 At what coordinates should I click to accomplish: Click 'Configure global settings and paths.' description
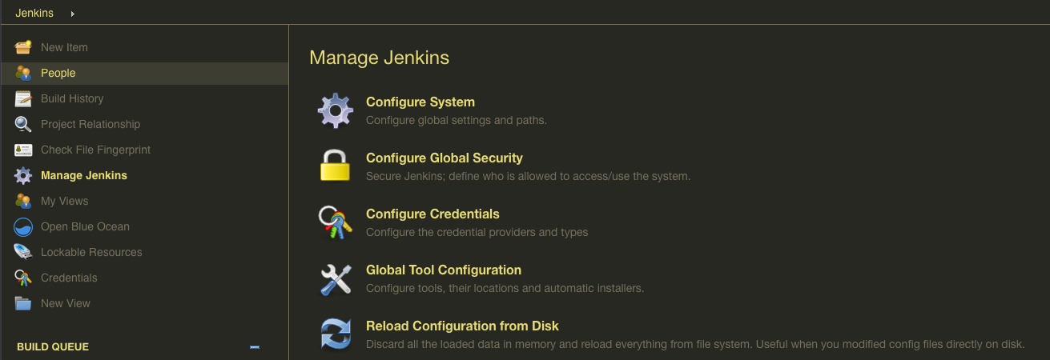pyautogui.click(x=457, y=120)
